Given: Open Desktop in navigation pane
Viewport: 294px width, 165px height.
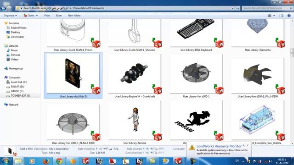Looking at the screenshot, I should tap(15, 32).
